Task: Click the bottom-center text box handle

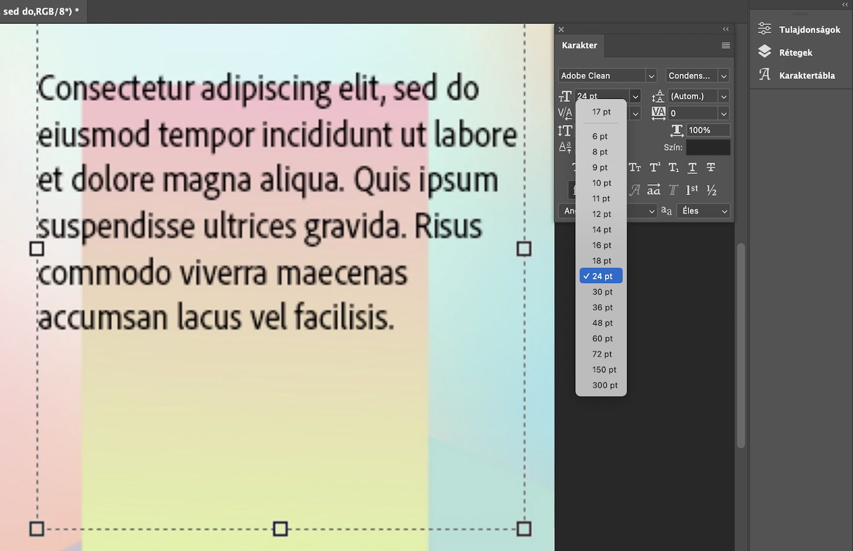Action: click(281, 529)
